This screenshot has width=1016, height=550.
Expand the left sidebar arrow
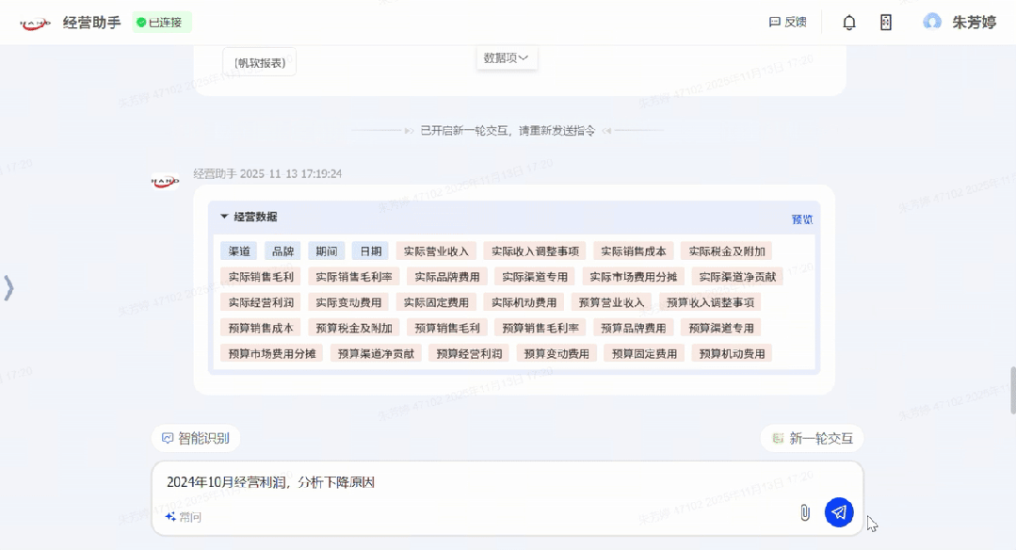[x=9, y=287]
